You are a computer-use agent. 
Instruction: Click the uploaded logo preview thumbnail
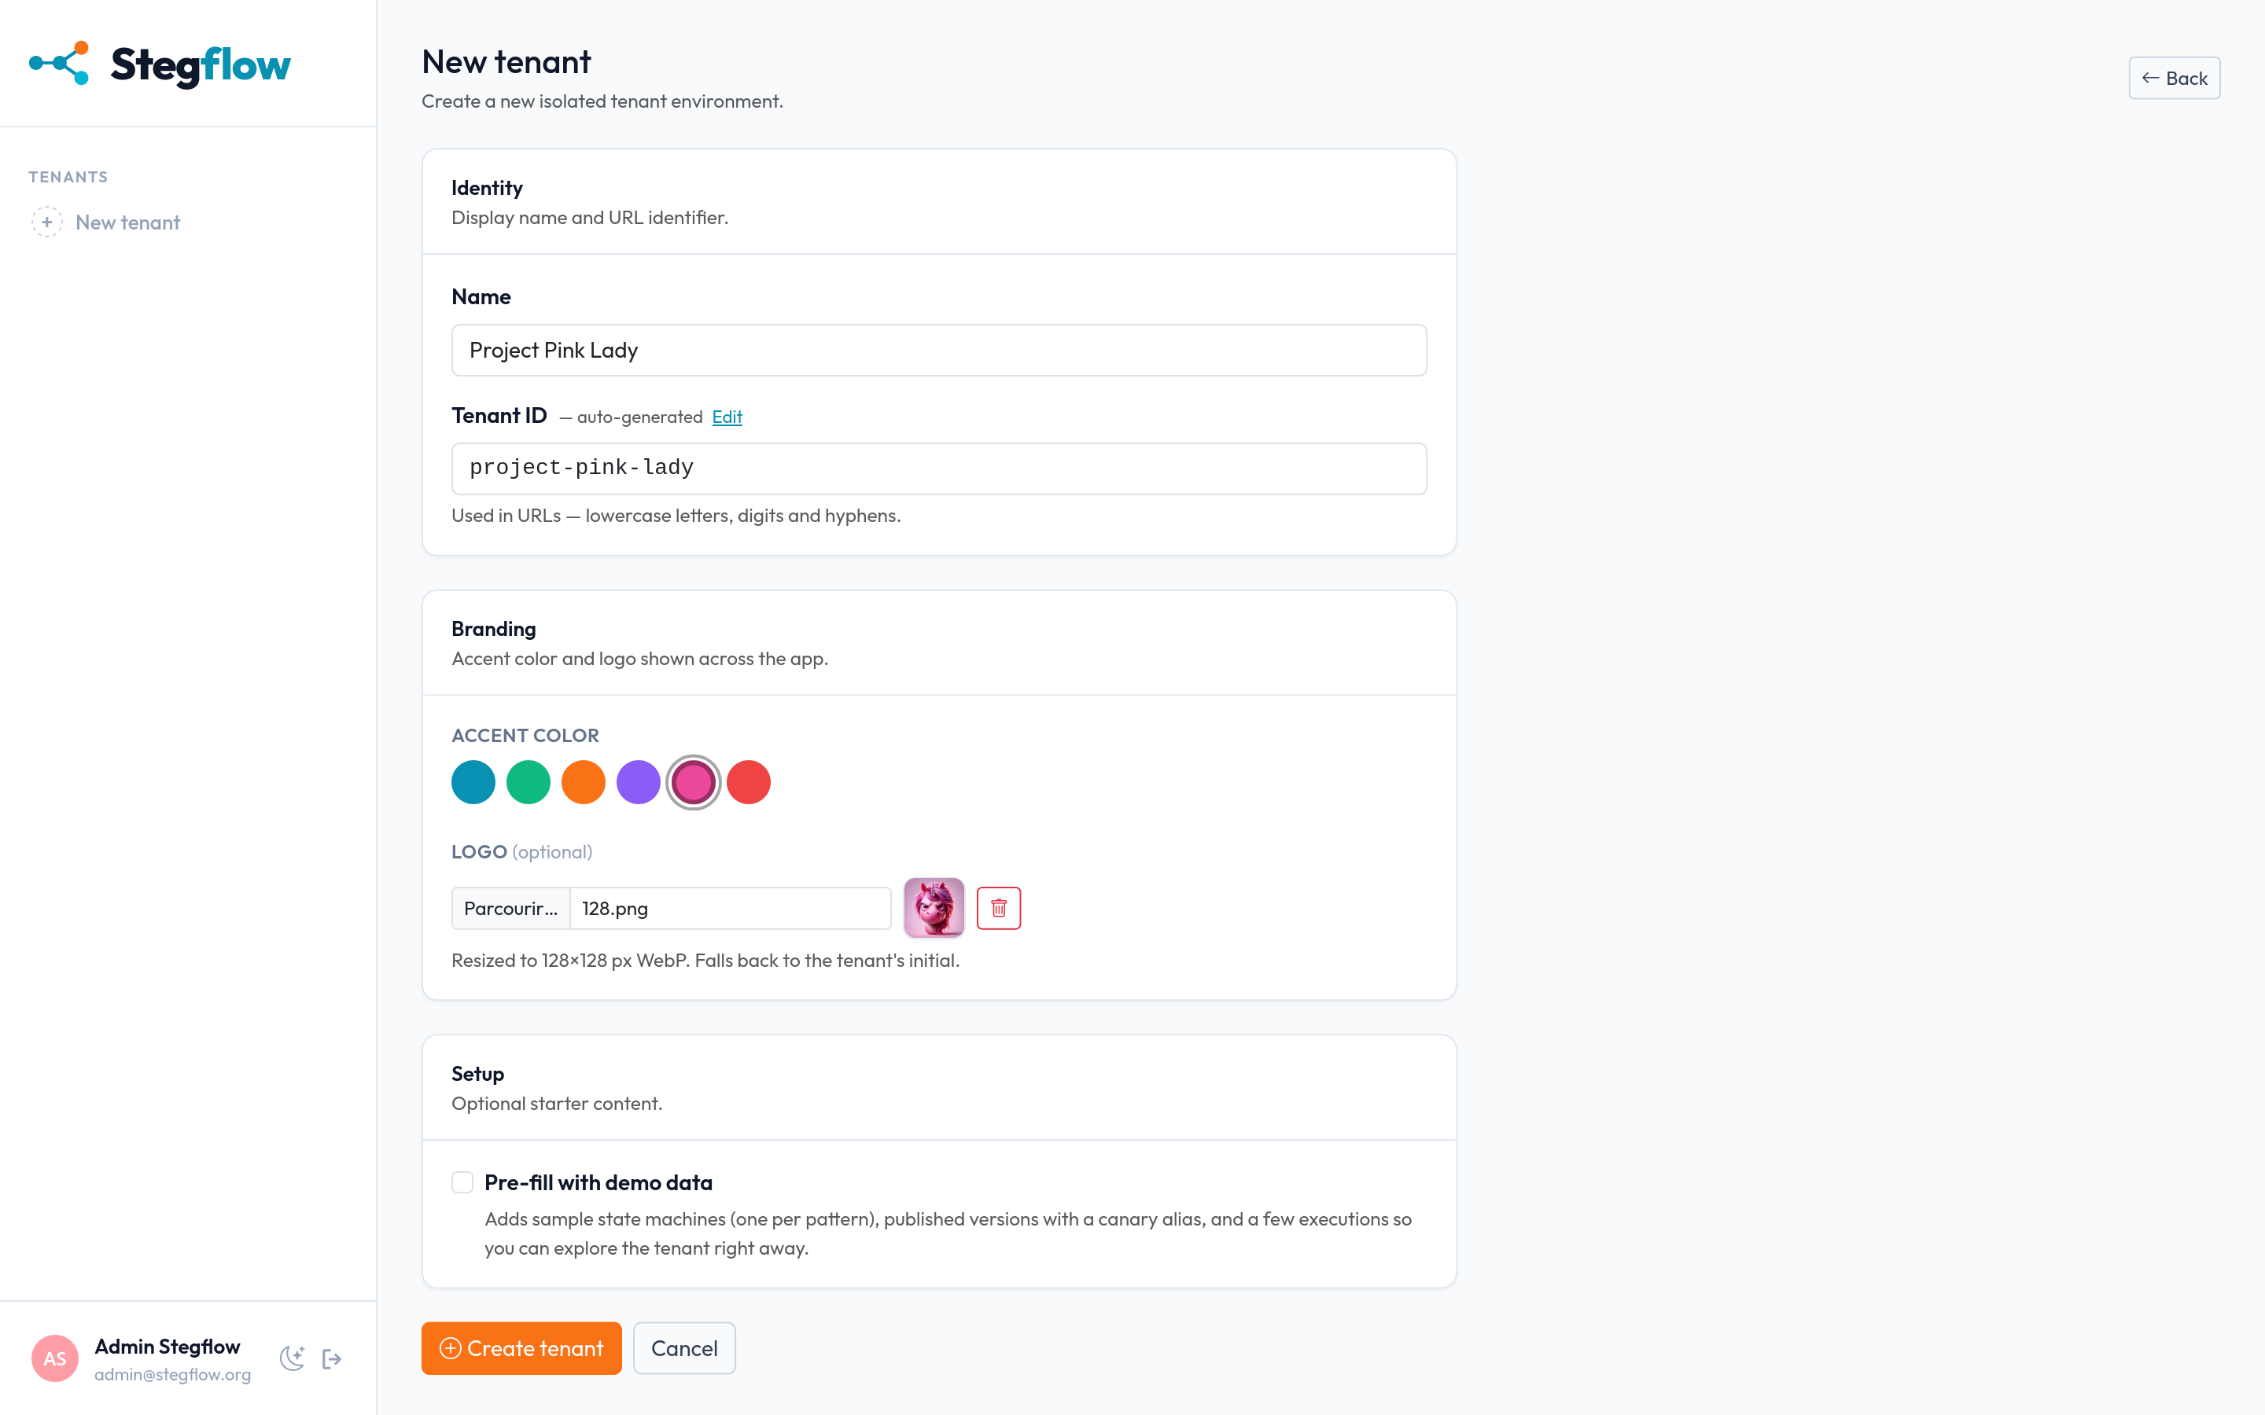point(934,907)
